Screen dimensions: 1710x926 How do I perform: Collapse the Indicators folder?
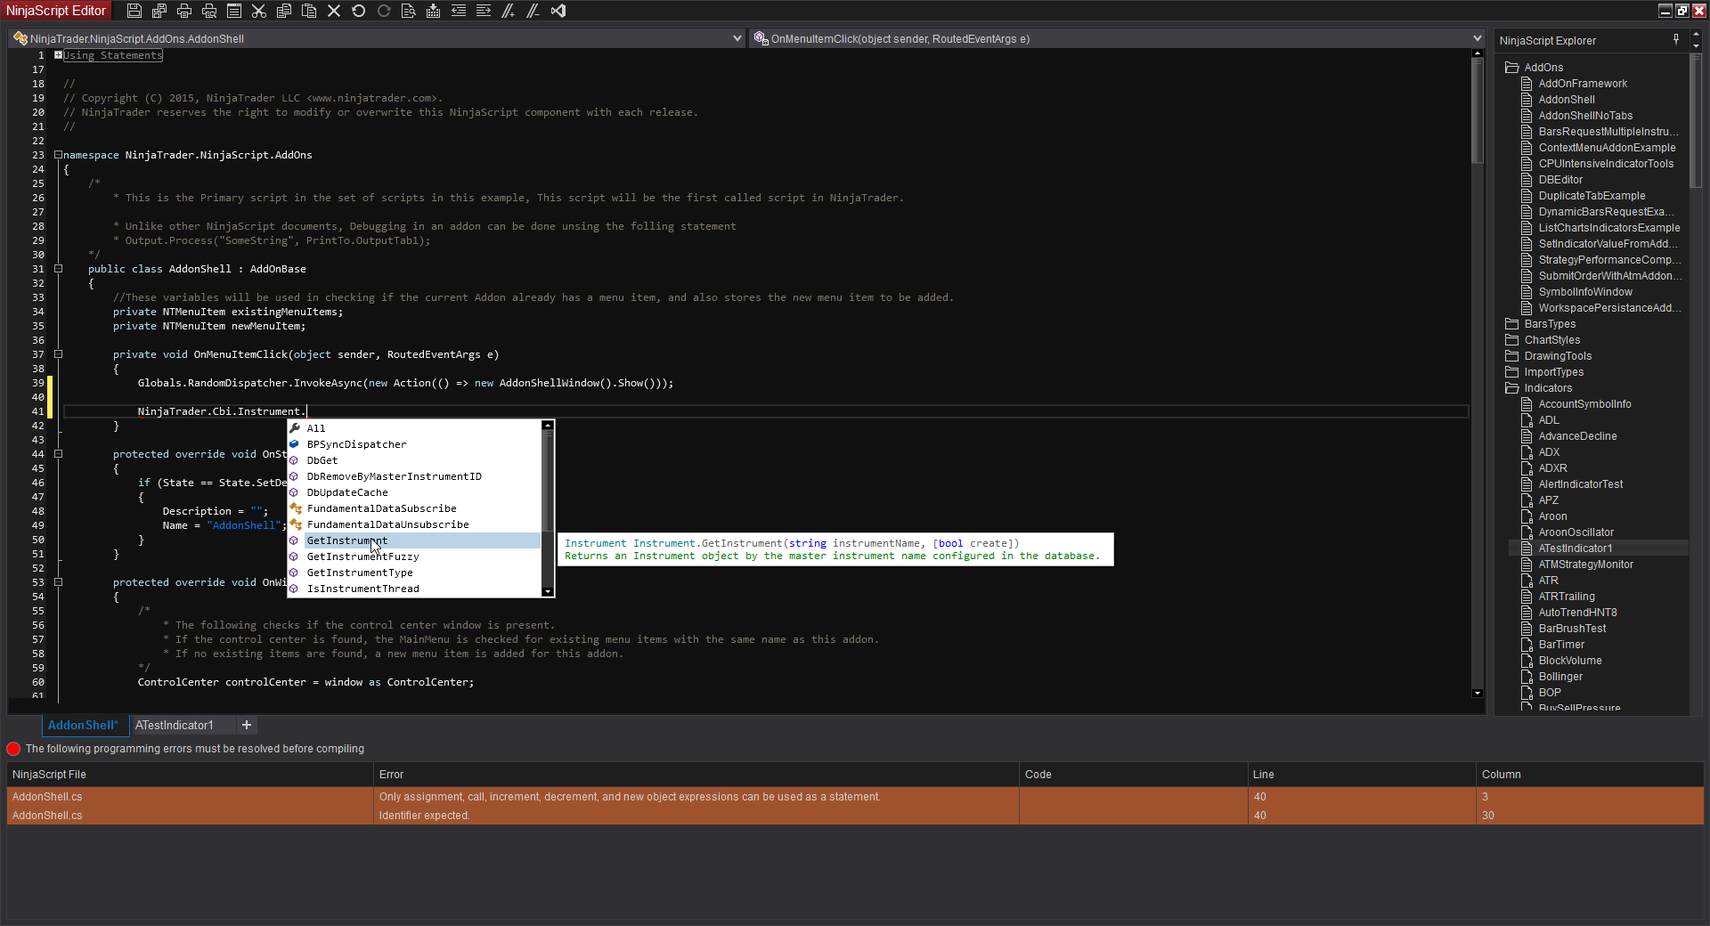coord(1511,388)
